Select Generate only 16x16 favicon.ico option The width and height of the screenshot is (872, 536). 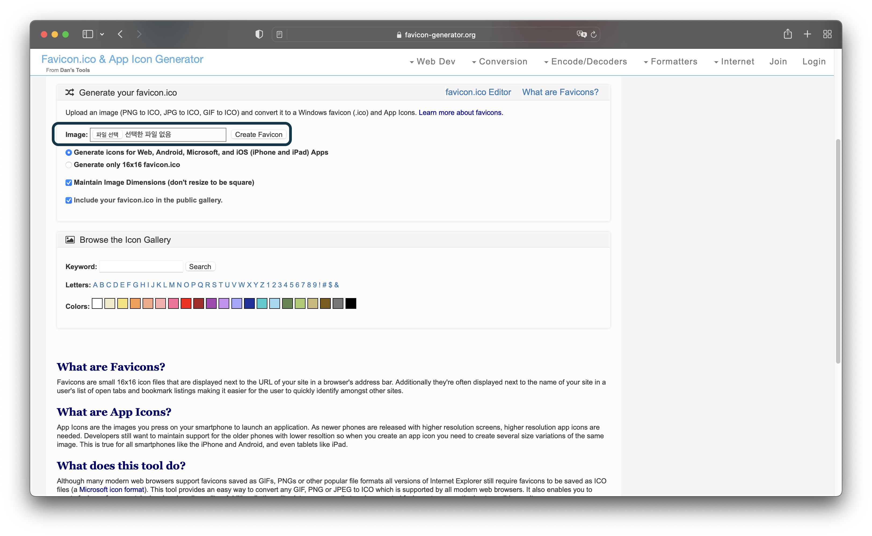pyautogui.click(x=69, y=165)
